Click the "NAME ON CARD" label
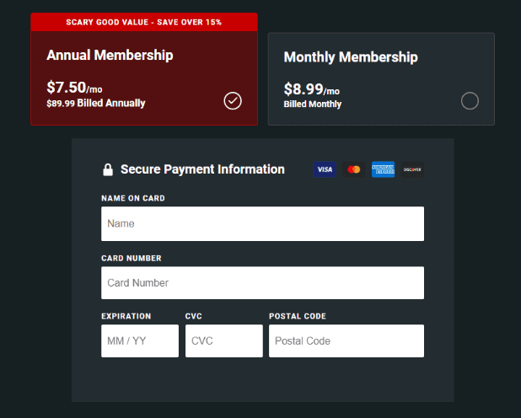 click(133, 198)
